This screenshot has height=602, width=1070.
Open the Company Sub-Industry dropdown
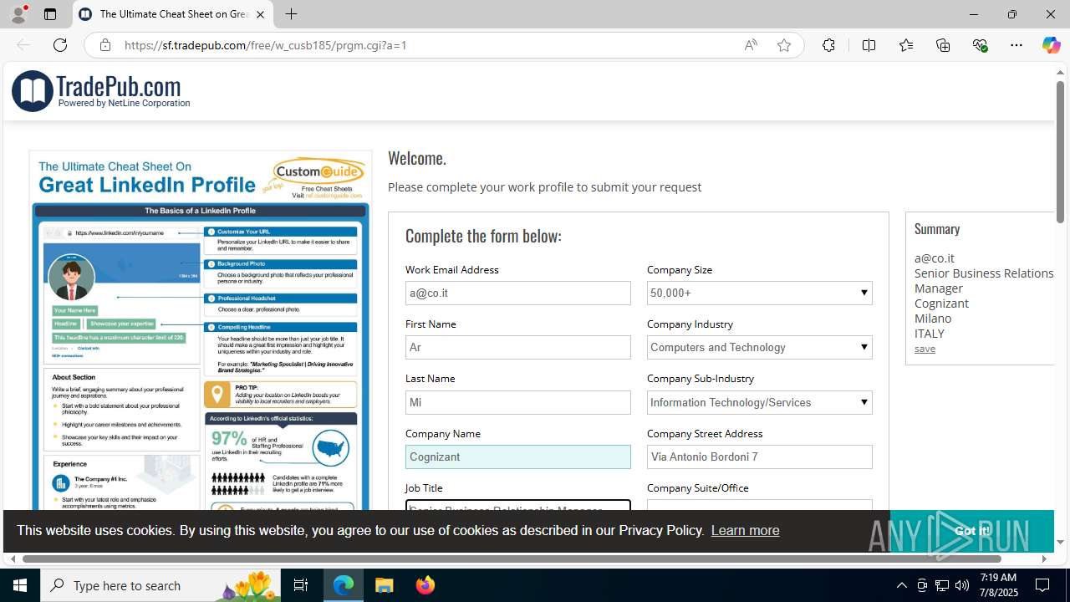[x=760, y=402]
